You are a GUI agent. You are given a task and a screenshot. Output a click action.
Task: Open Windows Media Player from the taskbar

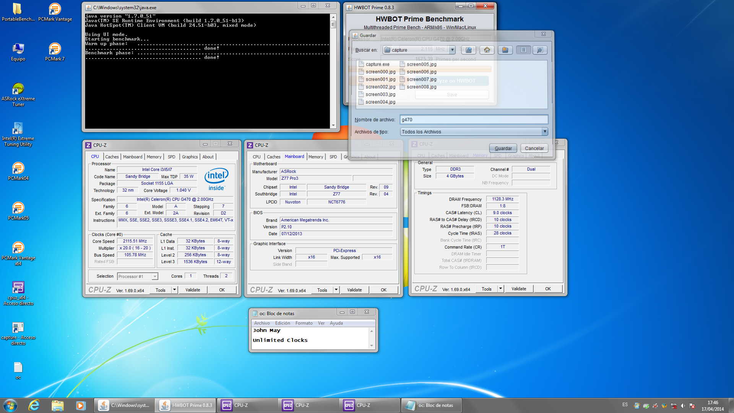click(x=80, y=405)
